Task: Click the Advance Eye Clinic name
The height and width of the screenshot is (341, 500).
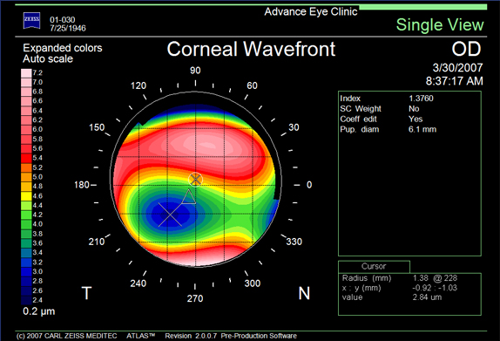Action: point(311,12)
